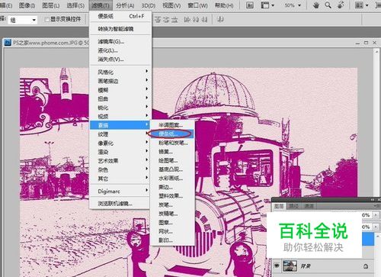The height and width of the screenshot is (277, 381).
Task: Select the Hand tool in application bar
Action: (316, 5)
